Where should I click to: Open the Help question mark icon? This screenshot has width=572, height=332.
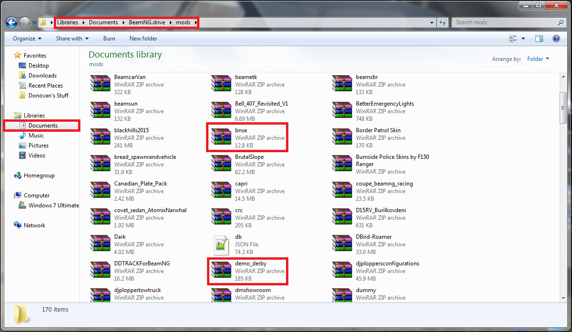click(556, 39)
